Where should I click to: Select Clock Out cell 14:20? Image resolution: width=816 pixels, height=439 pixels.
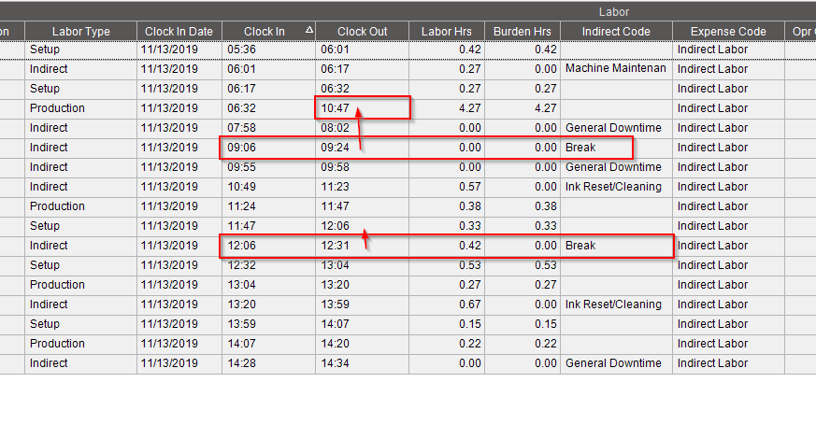(x=363, y=344)
